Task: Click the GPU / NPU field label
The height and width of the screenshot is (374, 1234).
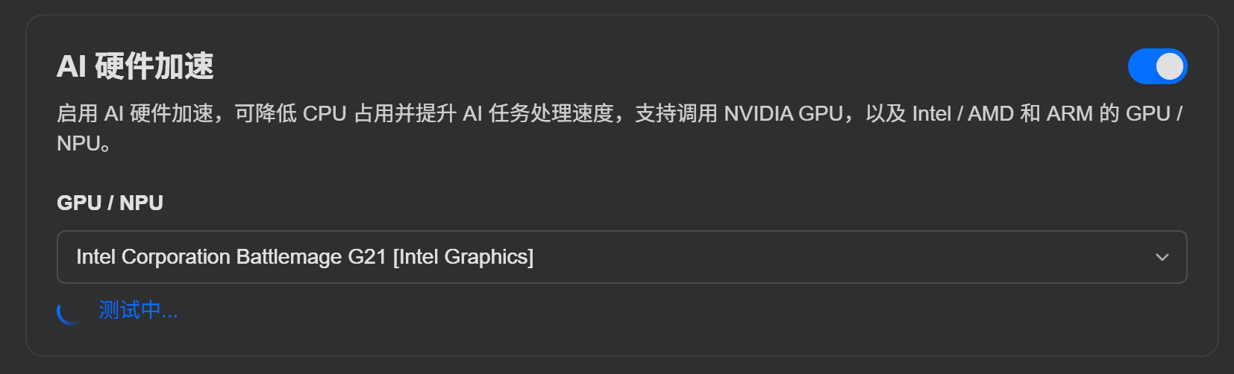Action: tap(110, 203)
